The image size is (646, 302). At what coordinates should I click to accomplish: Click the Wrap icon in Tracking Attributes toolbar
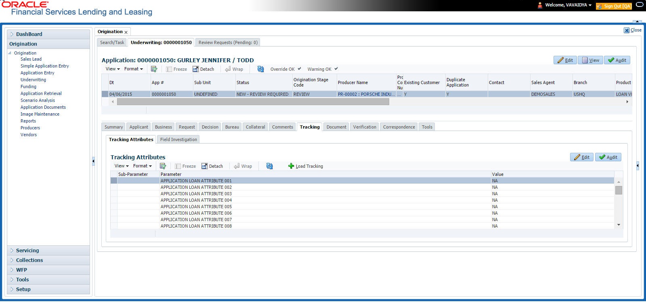pyautogui.click(x=237, y=166)
